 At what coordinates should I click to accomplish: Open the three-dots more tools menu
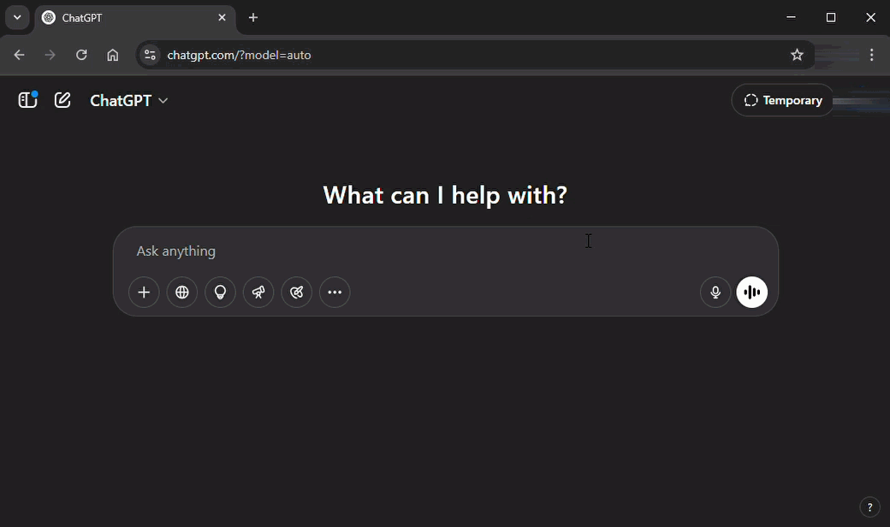[335, 292]
